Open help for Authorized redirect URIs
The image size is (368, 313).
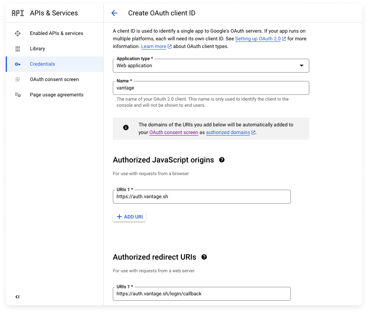(204, 257)
